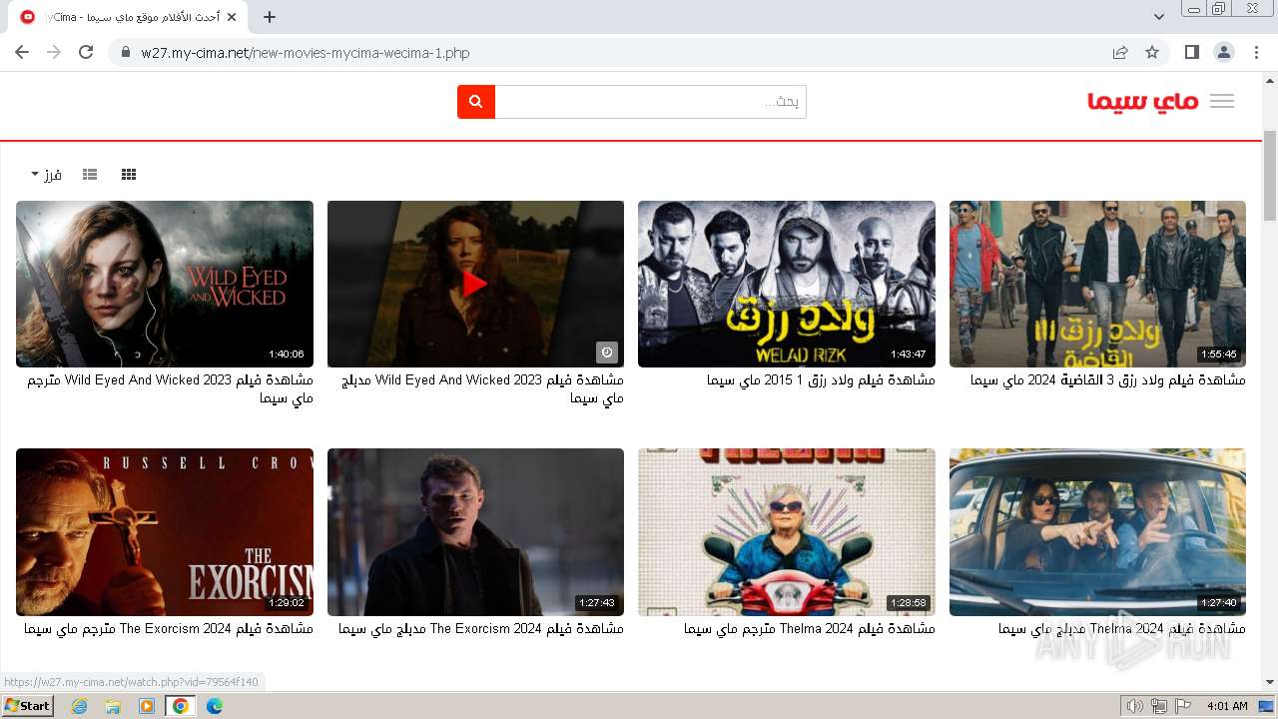Open Wild Eyed And Wicked 2023 مترجم title
The image size is (1278, 719).
(170, 389)
